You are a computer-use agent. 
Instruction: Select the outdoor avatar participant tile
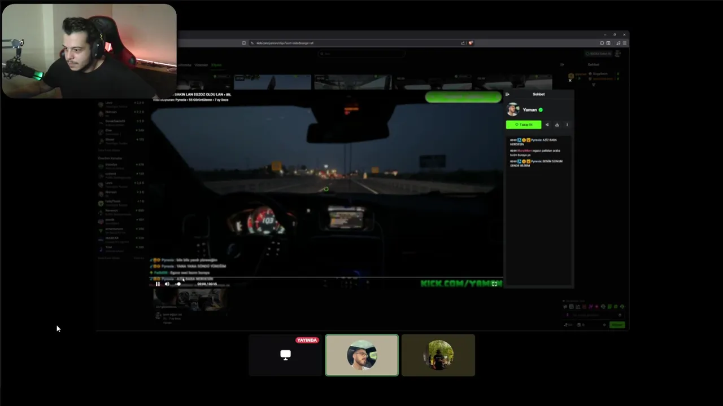click(x=438, y=355)
